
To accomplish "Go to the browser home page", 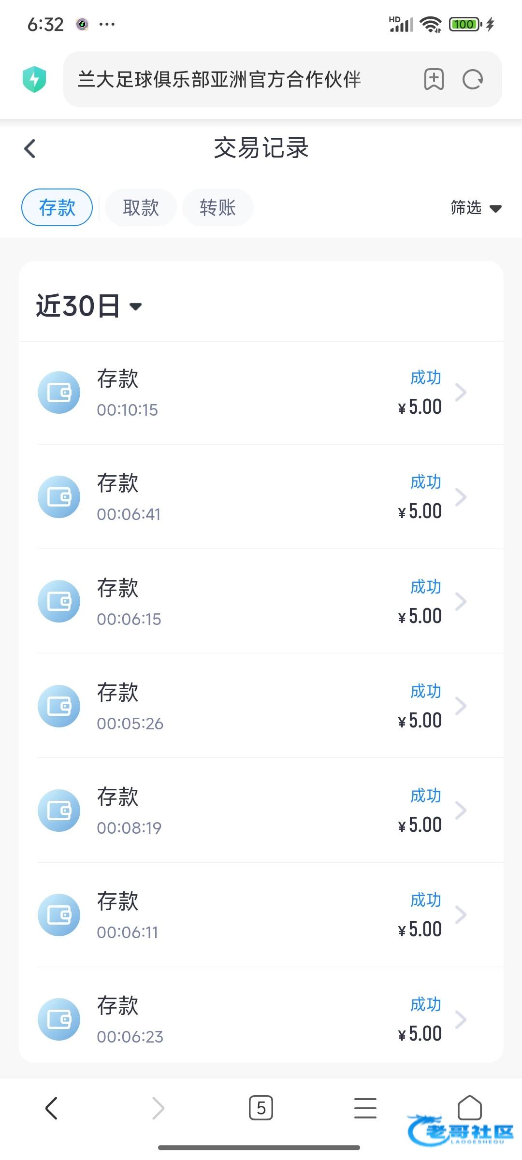I will (x=469, y=1108).
